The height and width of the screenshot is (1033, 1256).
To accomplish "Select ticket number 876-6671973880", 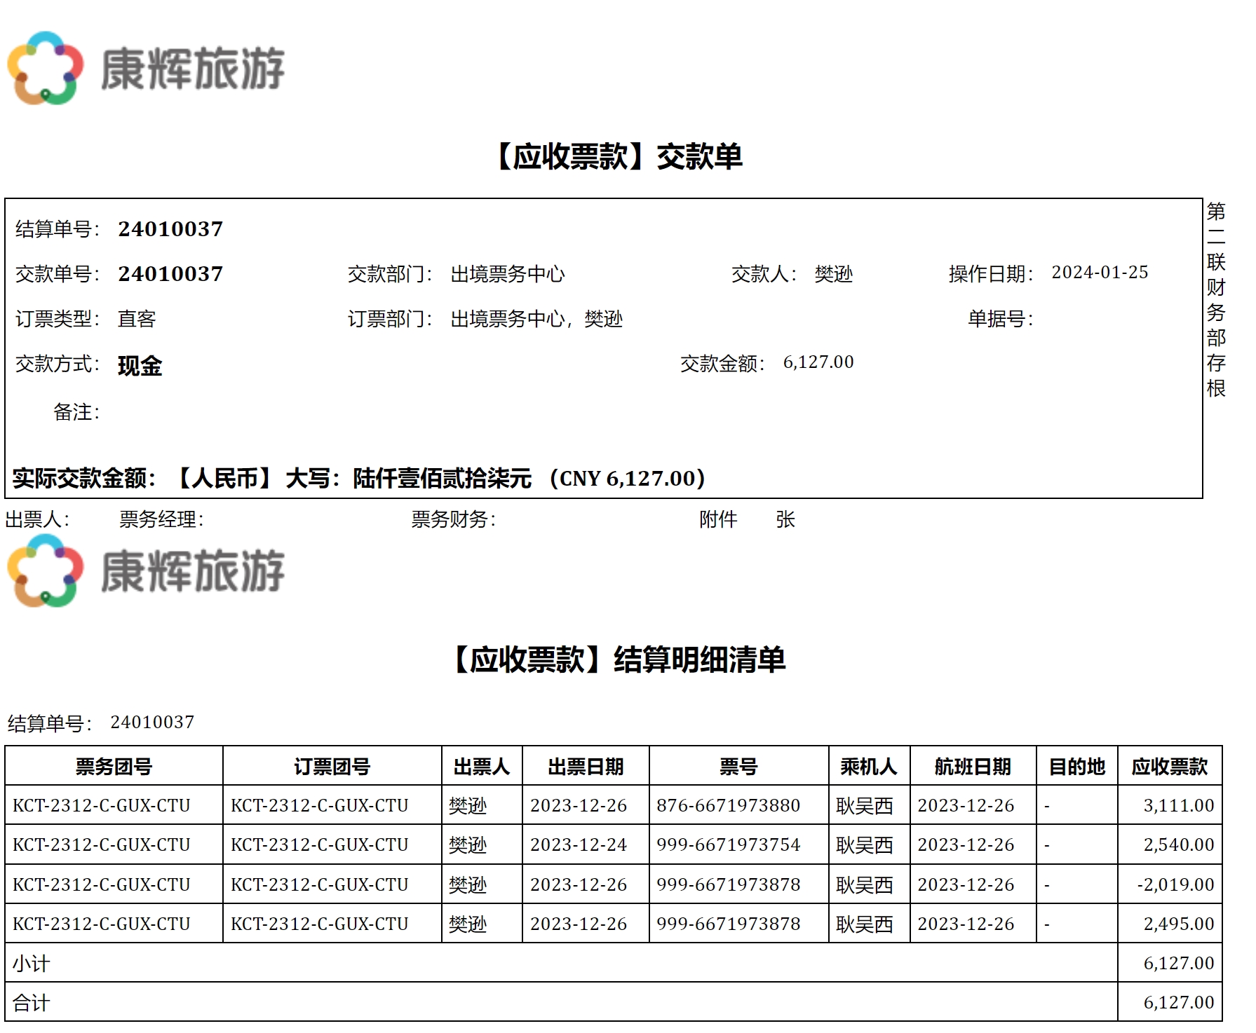I will 728,806.
